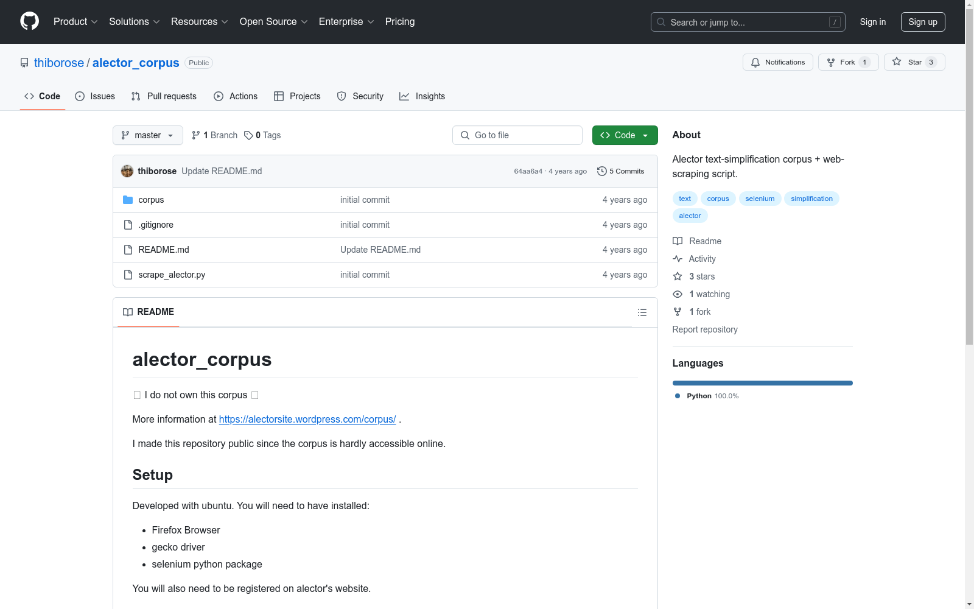
Task: Open the GitHub homepage logo
Action: point(29,21)
